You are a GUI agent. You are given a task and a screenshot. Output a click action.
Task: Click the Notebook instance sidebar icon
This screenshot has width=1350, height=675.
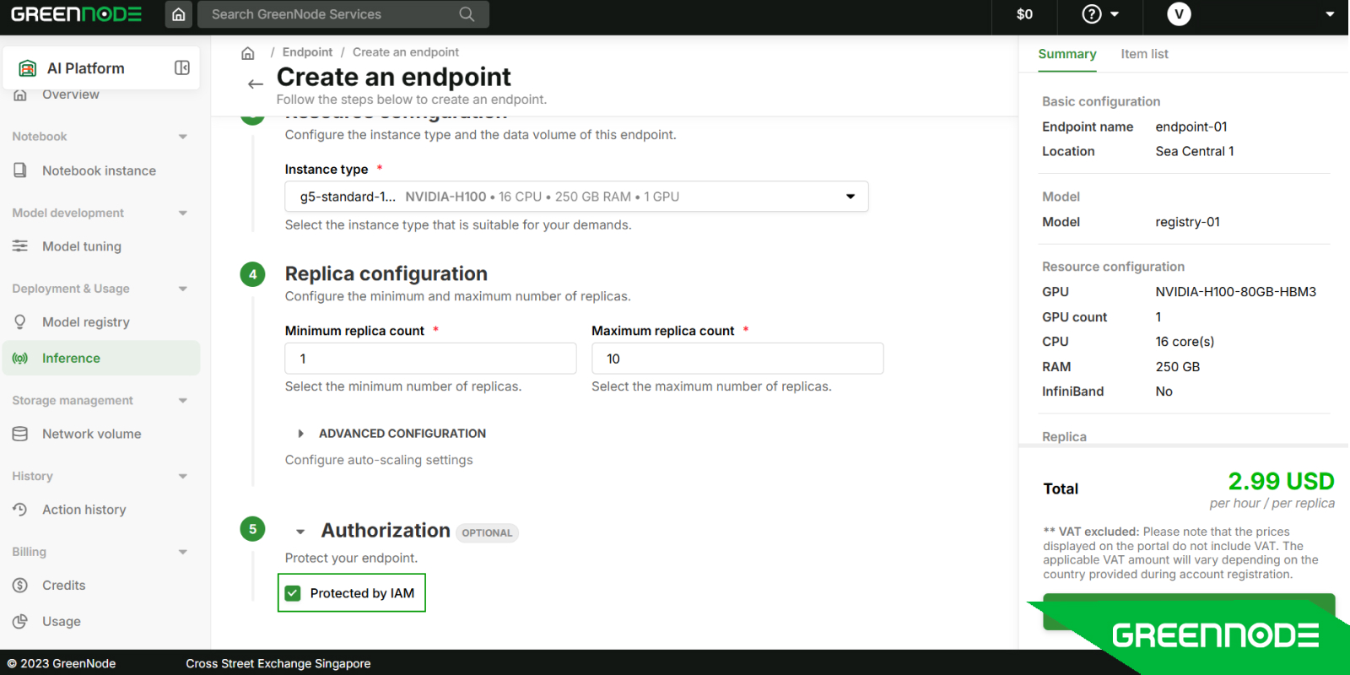coord(20,170)
